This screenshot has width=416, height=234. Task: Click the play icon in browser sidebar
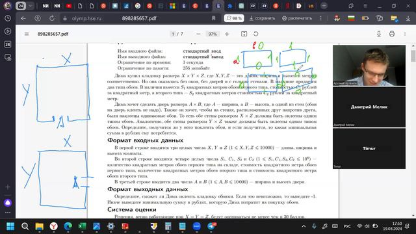tap(8, 31)
